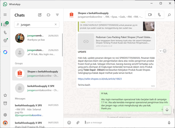Click the conversation pane scrollbar
This screenshot has width=175, height=128.
click(174, 111)
